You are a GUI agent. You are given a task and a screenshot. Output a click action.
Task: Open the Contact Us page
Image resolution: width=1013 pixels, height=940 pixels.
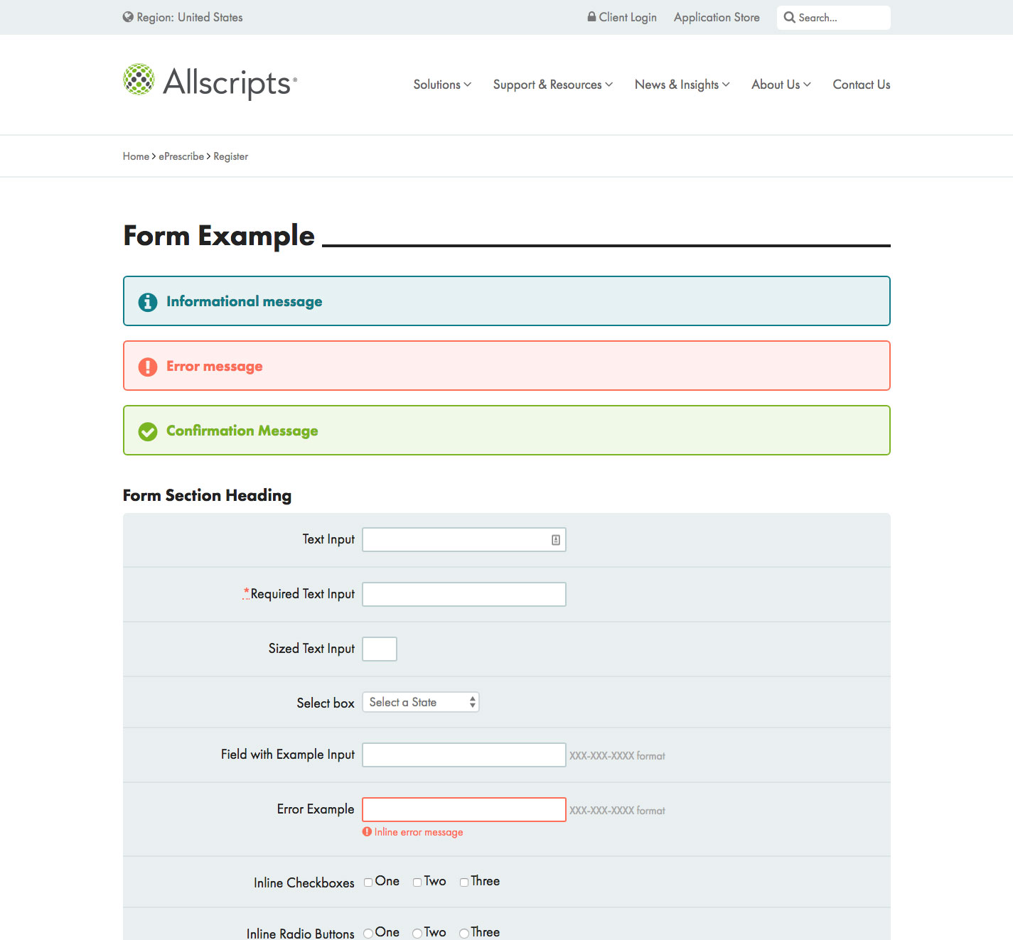click(x=861, y=85)
